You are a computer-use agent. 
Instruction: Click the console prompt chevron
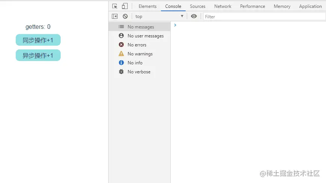(175, 25)
